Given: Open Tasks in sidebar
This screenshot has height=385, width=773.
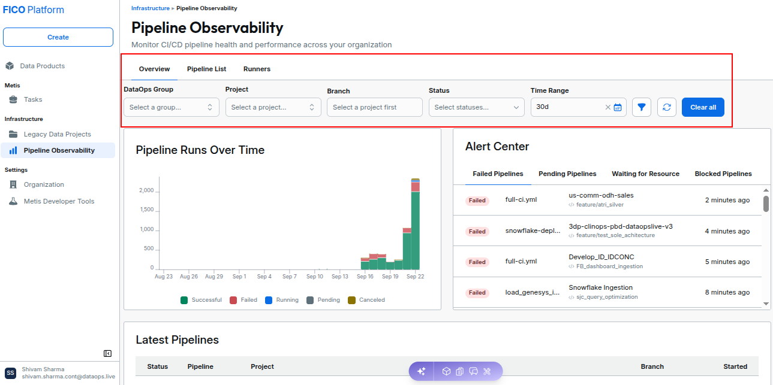Looking at the screenshot, I should [x=33, y=99].
